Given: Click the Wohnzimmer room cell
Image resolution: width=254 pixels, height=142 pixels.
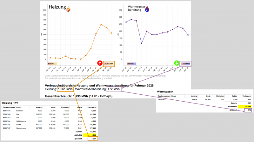Looking at the screenshot, I should (x=21, y=128).
